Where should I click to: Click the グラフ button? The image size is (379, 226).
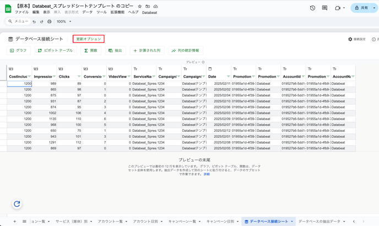(18, 51)
